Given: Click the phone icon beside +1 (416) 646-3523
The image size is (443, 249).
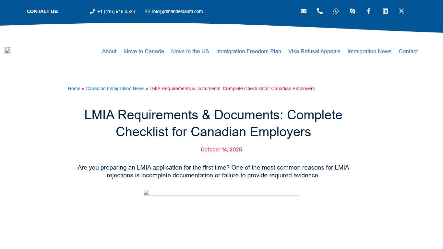Looking at the screenshot, I should [x=92, y=11].
